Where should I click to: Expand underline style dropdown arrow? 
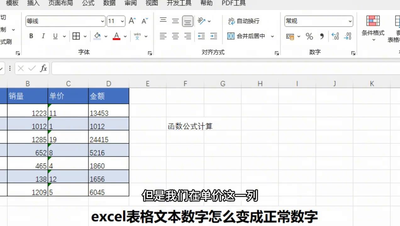(x=64, y=36)
